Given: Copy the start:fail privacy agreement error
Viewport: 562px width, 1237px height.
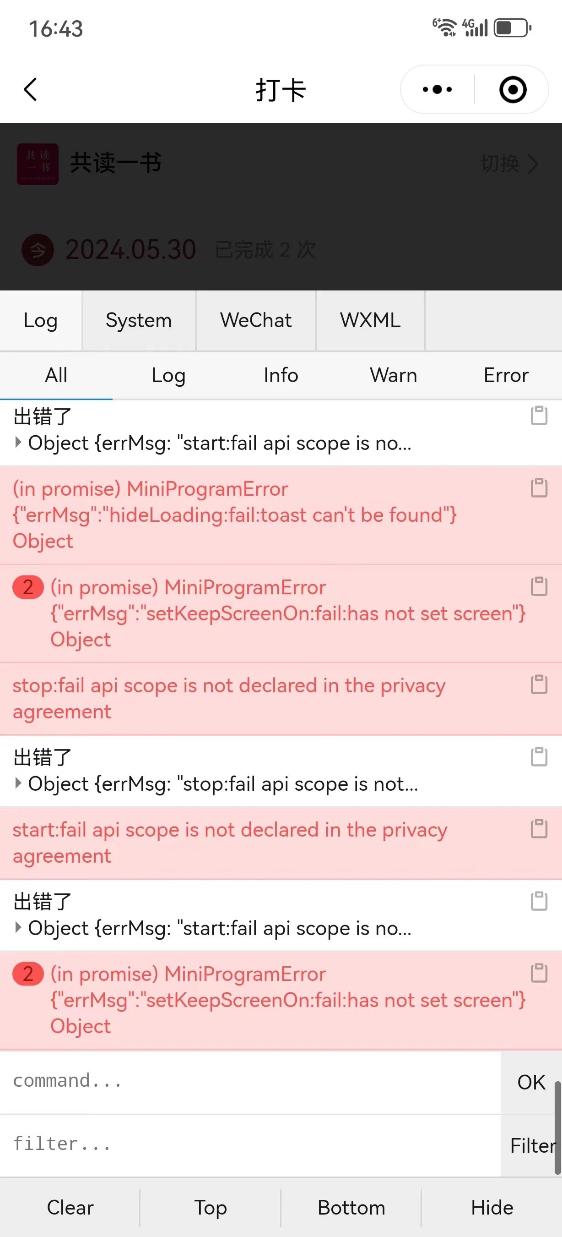Looking at the screenshot, I should [x=539, y=829].
